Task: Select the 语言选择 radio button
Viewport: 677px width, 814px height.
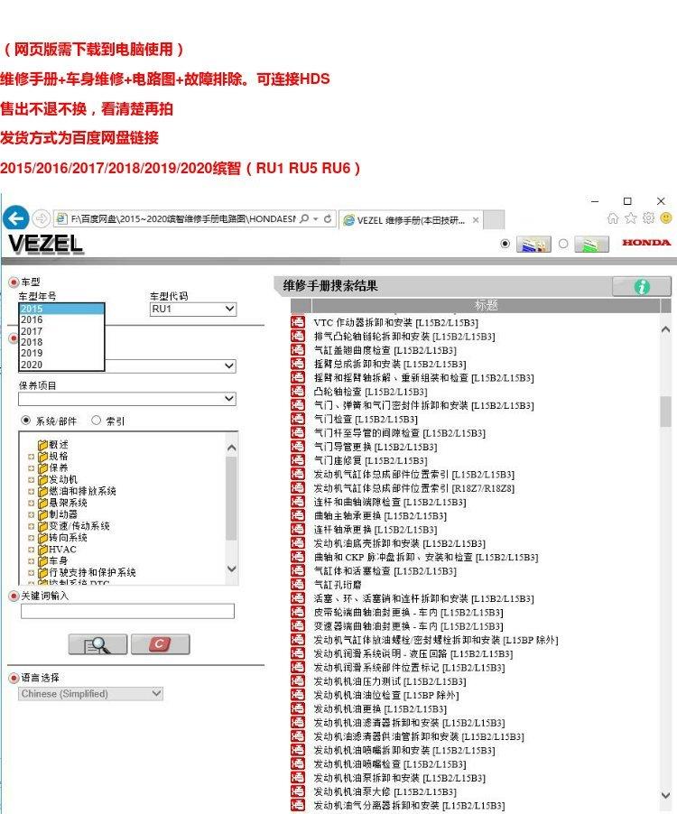Action: click(x=14, y=678)
